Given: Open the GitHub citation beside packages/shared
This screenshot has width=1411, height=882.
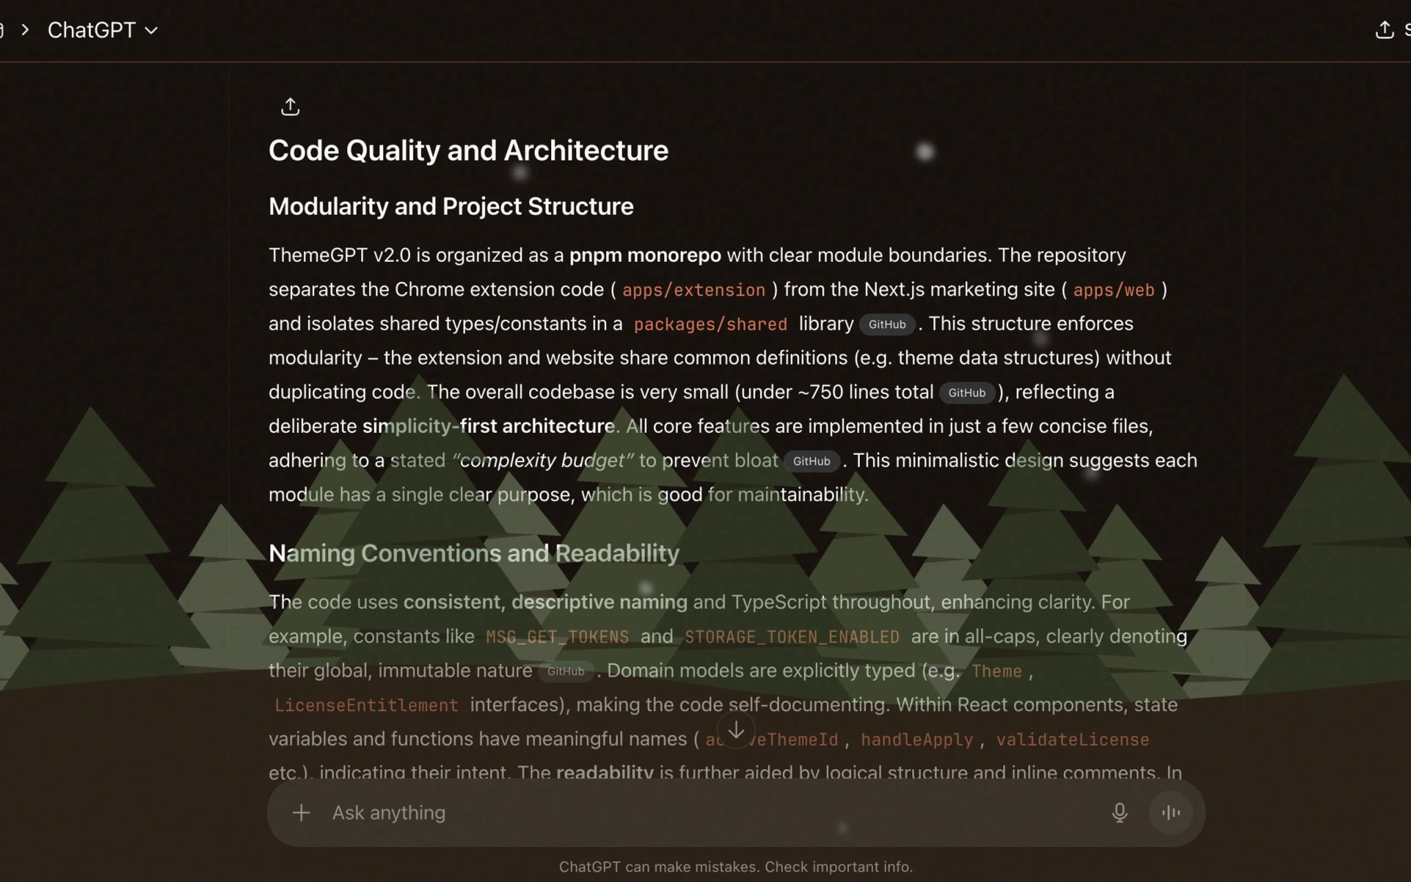Looking at the screenshot, I should click(887, 324).
